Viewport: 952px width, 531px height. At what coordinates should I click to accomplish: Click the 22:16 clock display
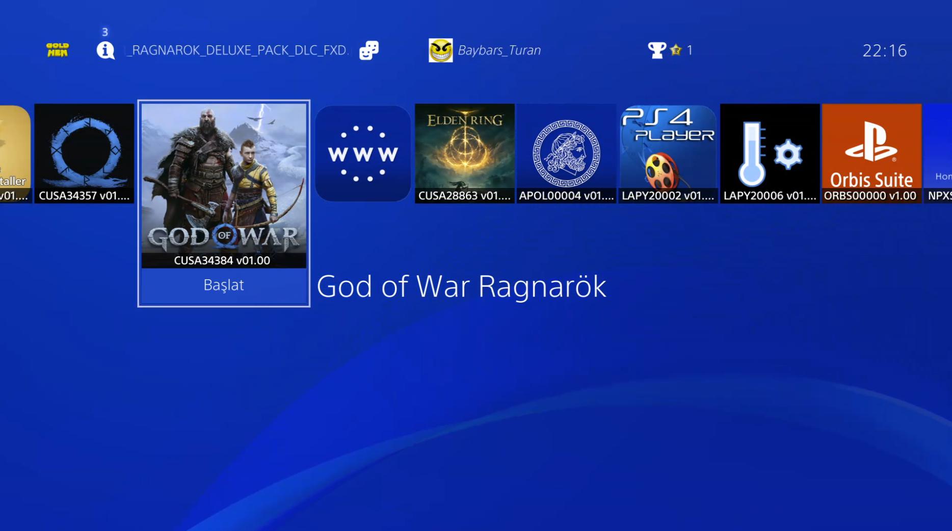[x=884, y=50]
